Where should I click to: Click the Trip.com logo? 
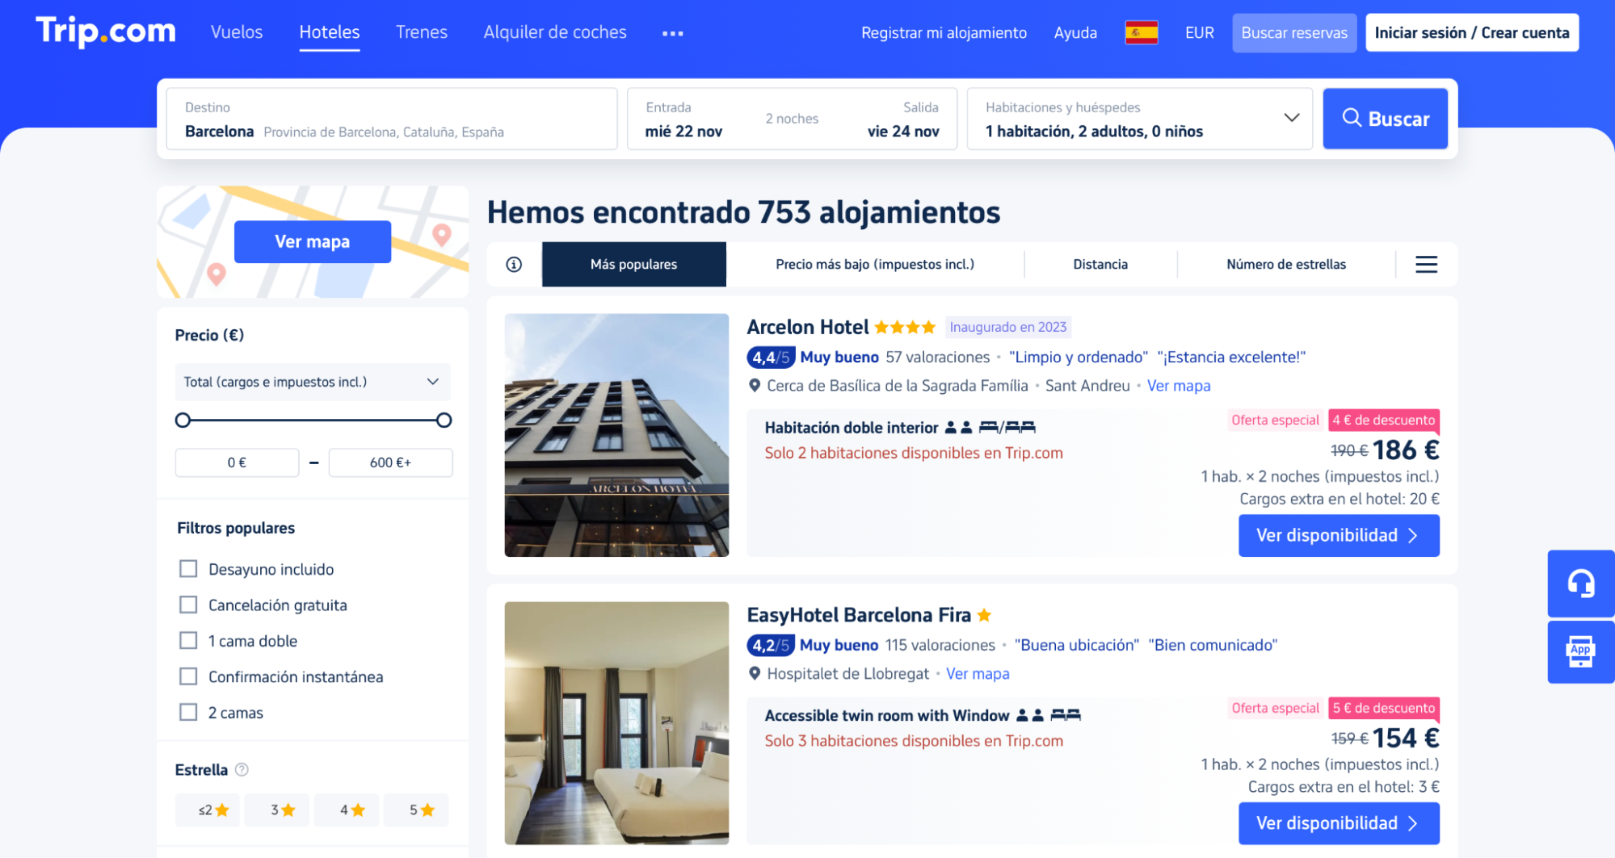coord(106,31)
